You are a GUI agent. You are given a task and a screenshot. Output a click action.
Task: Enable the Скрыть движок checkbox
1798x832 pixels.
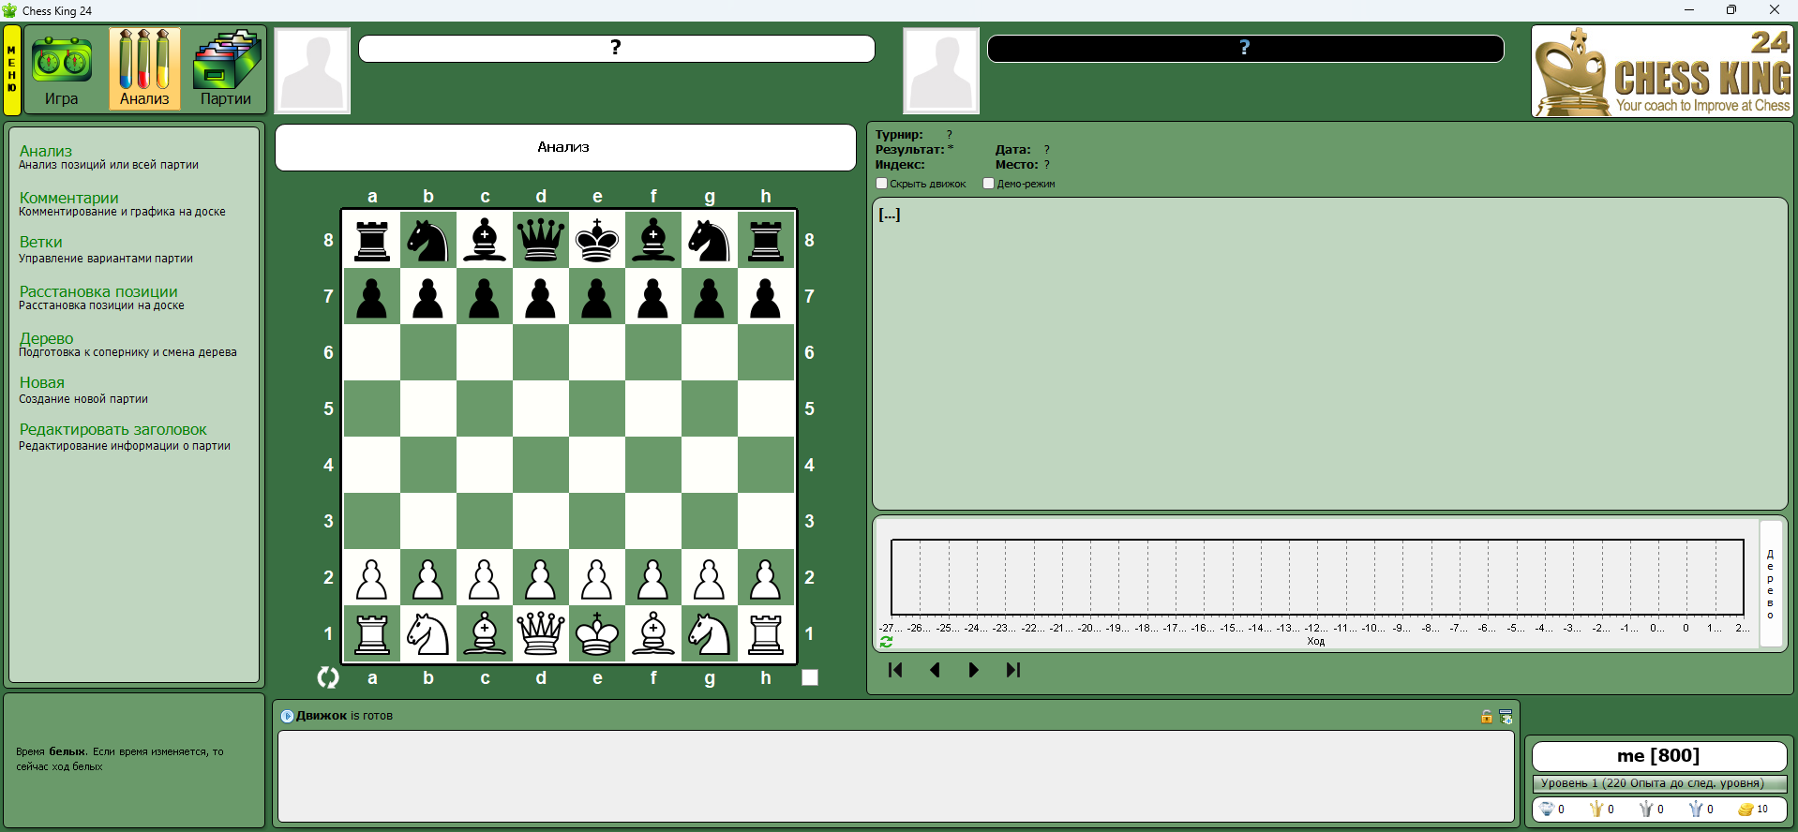[881, 184]
